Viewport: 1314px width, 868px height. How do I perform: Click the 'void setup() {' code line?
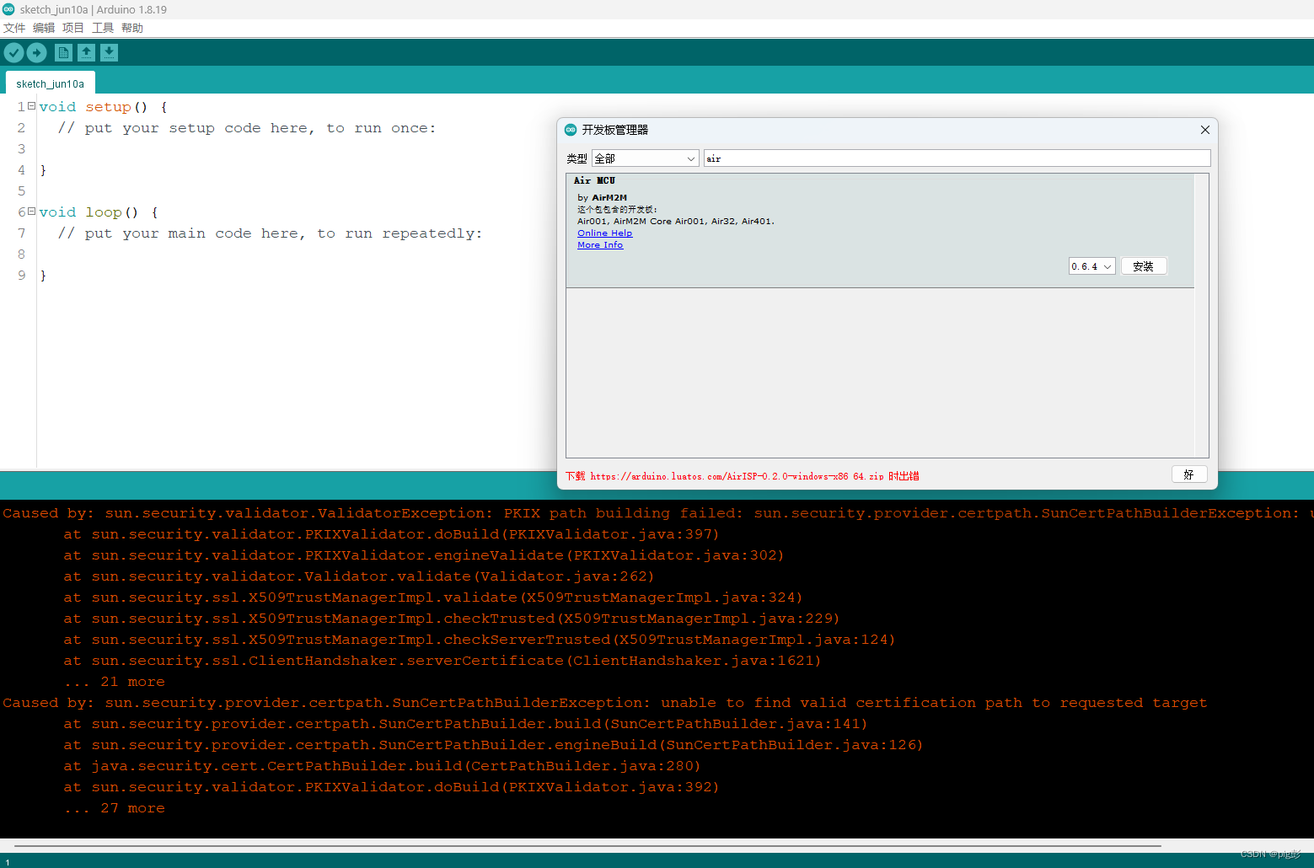[103, 107]
